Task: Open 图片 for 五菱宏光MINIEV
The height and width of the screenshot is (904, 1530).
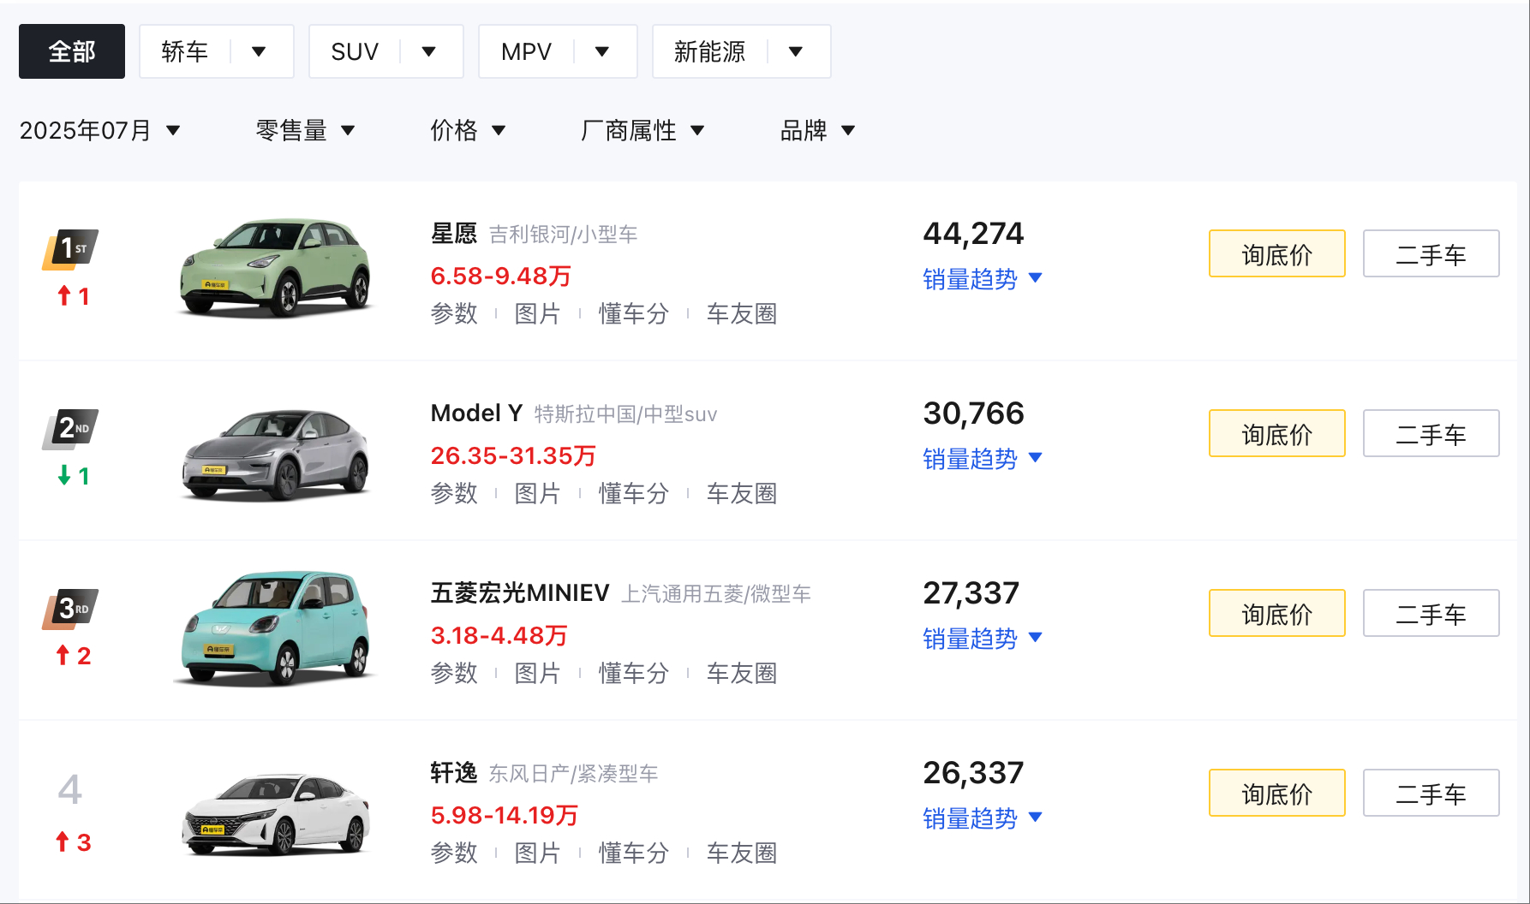Action: 537,673
